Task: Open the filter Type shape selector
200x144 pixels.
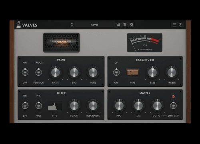Action: pyautogui.click(x=55, y=106)
